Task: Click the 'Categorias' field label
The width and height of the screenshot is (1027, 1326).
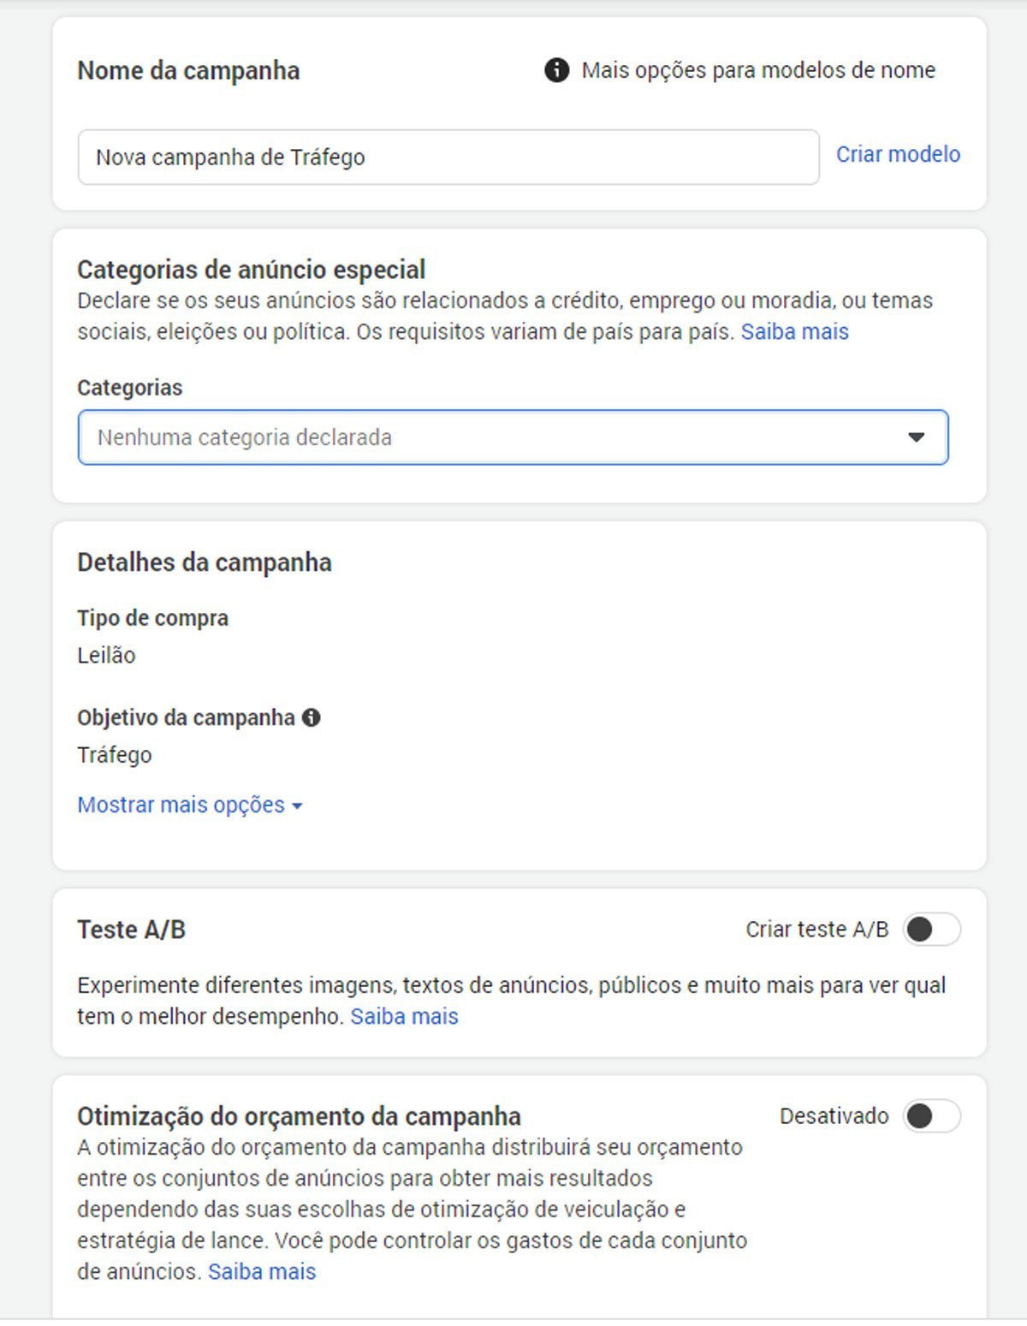Action: pyautogui.click(x=130, y=388)
